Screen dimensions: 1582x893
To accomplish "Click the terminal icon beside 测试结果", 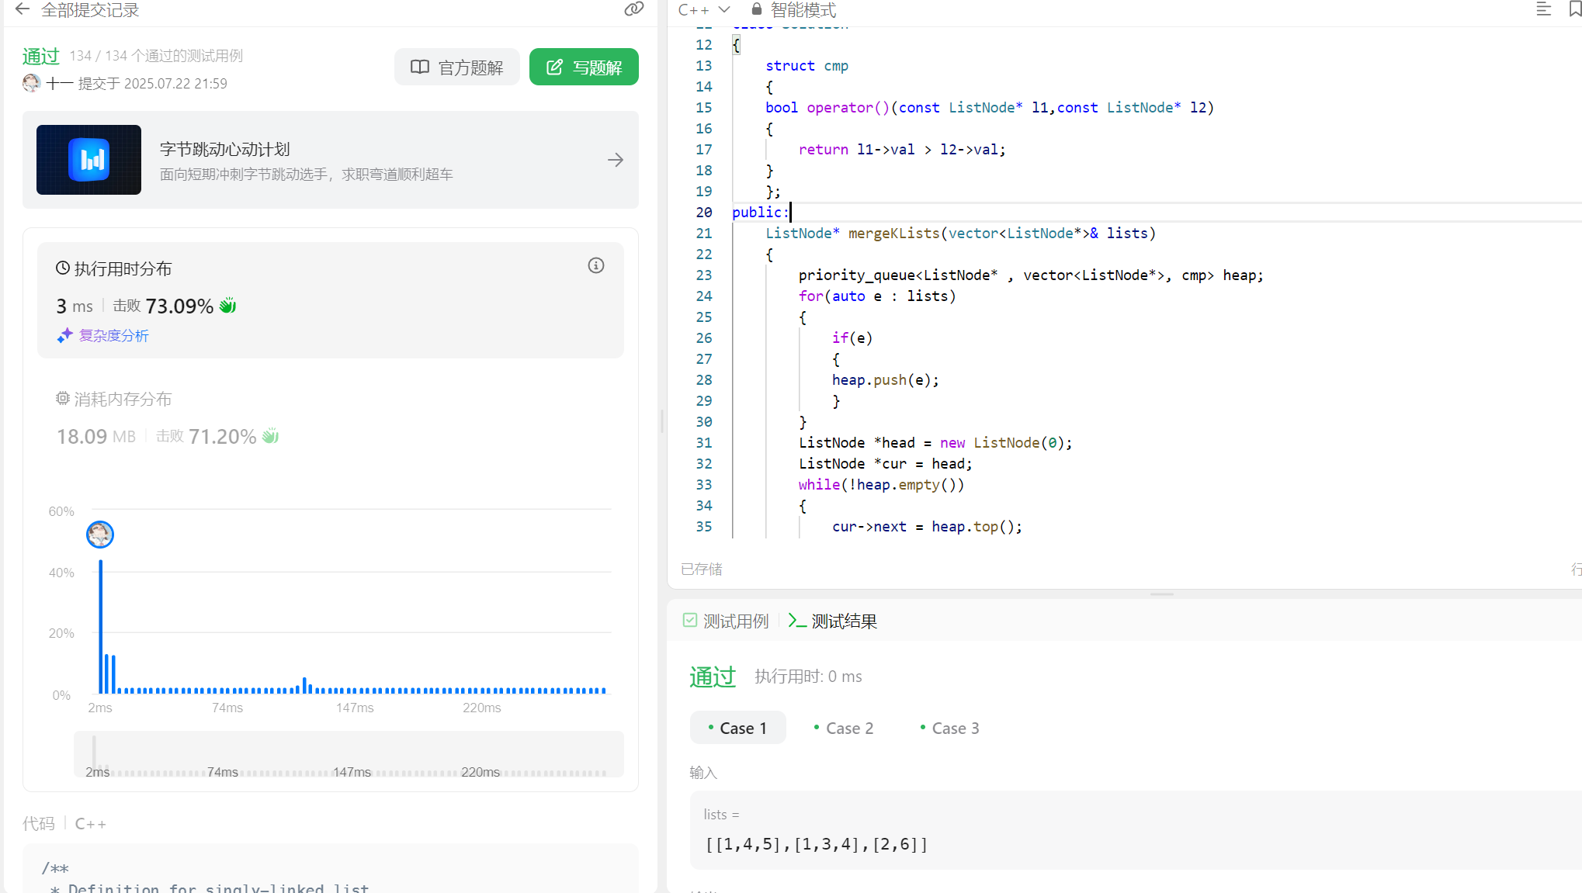I will pos(796,620).
